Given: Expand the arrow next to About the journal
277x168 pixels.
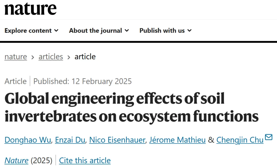Looking at the screenshot, I should click(x=127, y=31).
